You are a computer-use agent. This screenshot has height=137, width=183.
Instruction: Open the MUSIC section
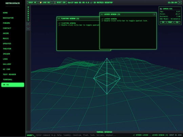pos(13,39)
